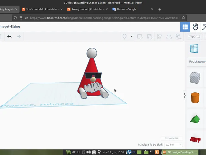
Task: Open a new browser tab
Action: coord(160,9)
